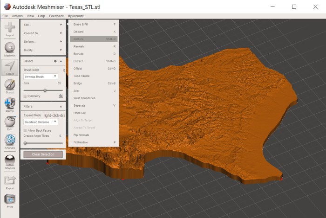Open the File menu

[x=5, y=16]
